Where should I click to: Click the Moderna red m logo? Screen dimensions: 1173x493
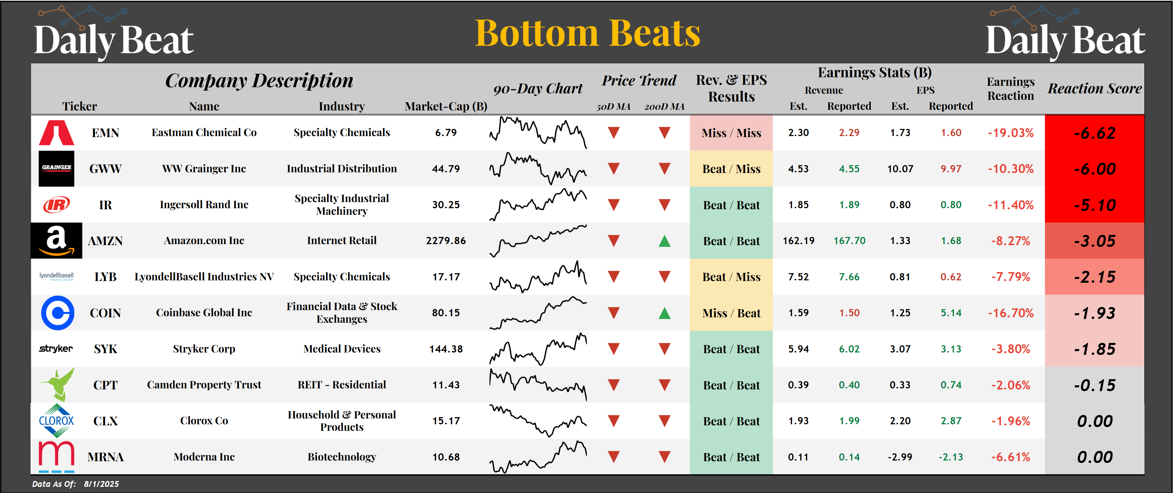56,456
